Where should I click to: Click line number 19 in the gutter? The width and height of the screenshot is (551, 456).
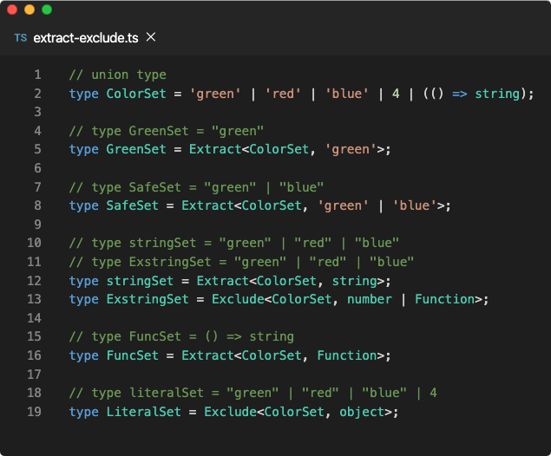point(34,412)
